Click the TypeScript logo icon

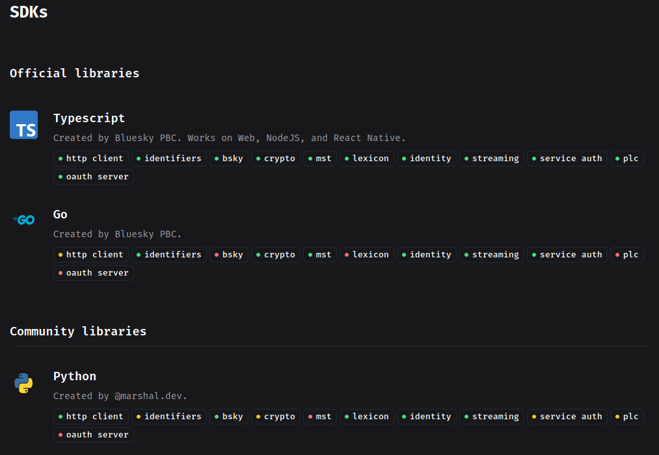click(23, 124)
